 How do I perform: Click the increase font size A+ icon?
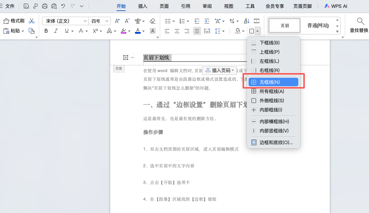click(x=117, y=21)
